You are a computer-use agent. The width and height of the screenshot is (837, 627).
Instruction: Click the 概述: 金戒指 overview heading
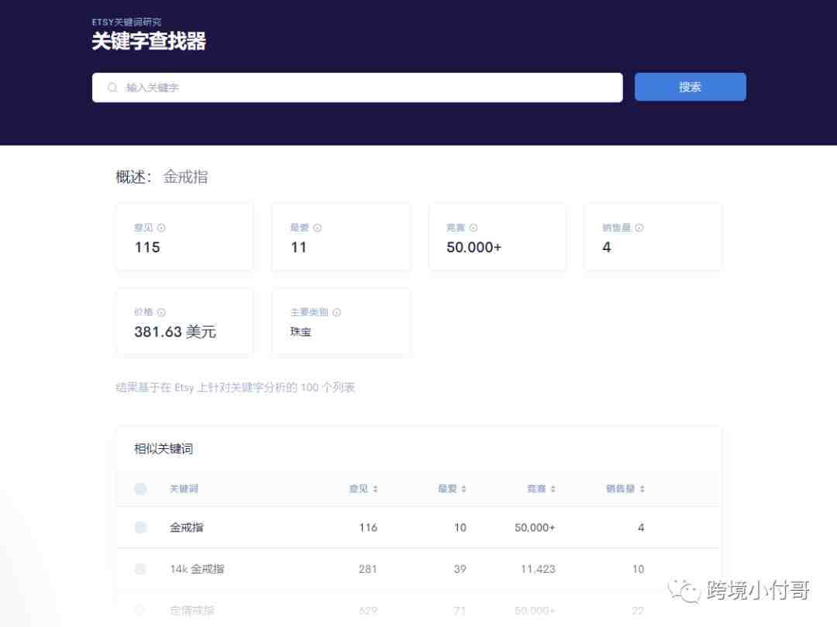click(x=162, y=176)
